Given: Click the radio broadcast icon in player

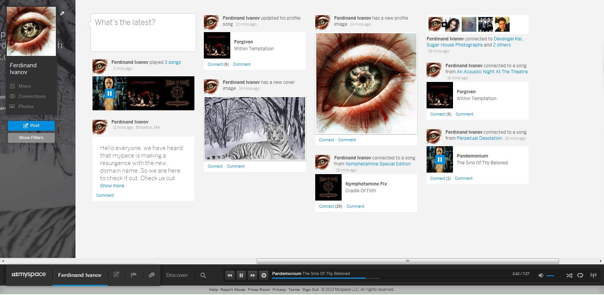Looking at the screenshot, I should 593,275.
